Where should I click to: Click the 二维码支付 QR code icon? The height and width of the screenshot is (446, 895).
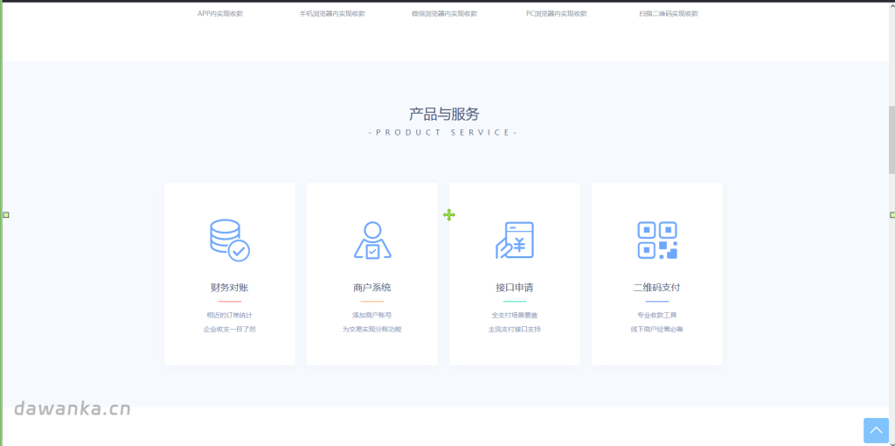[x=657, y=240]
